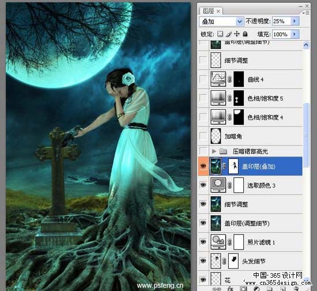Show the 加暗角 layer
317x291 pixels.
(x=203, y=136)
